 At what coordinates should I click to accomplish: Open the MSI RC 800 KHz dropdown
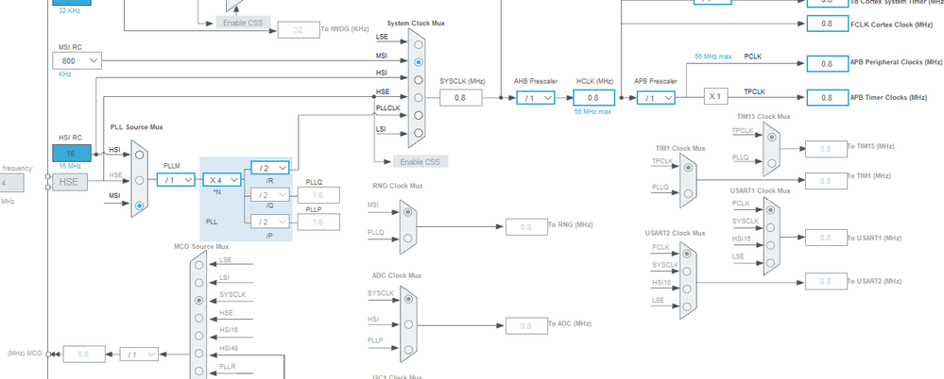click(77, 60)
